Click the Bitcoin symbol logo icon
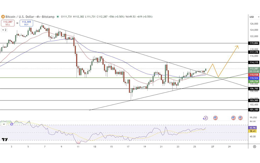Screen dimensions: 260x163 tap(3, 17)
